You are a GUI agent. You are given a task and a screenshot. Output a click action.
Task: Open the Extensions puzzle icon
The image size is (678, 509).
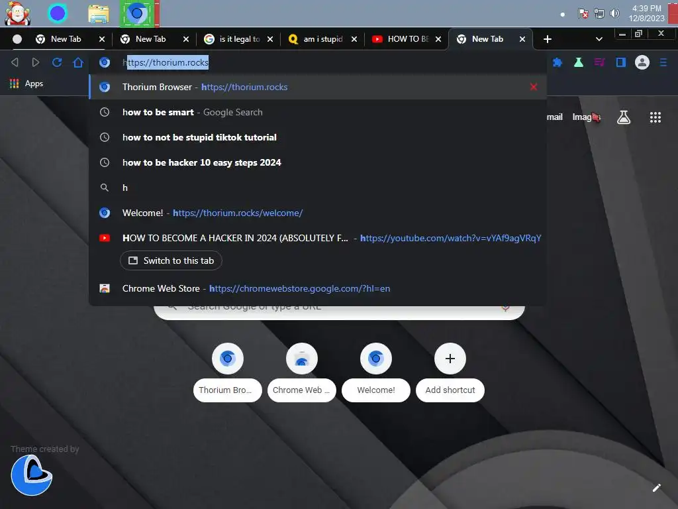557,62
